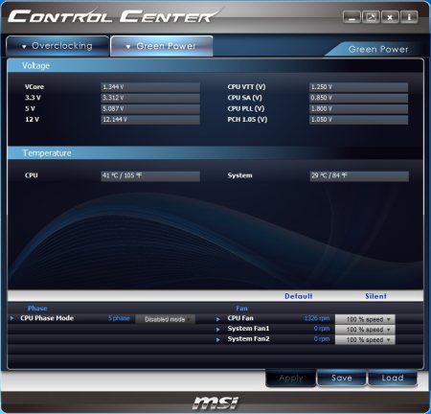Click the System temperature field 29 °C
This screenshot has width=431, height=414.
point(359,175)
